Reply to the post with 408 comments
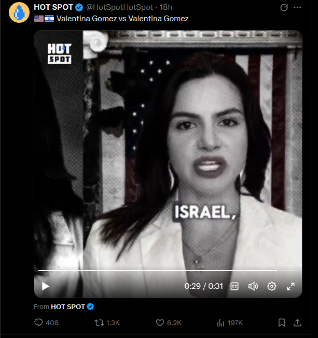Image resolution: width=318 pixels, height=338 pixels. point(47,322)
